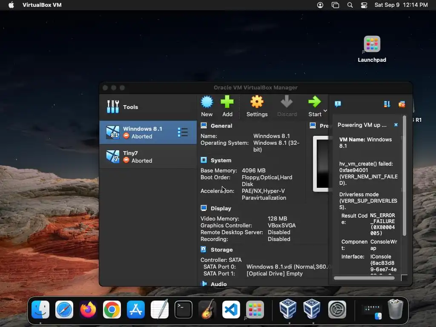Open the Trash in the Dock
The image size is (436, 327).
(396, 309)
